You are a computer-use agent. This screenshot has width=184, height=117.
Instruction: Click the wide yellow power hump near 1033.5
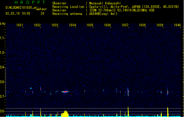tap(65, 113)
